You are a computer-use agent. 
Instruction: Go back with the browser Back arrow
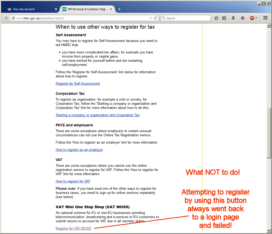[6, 18]
